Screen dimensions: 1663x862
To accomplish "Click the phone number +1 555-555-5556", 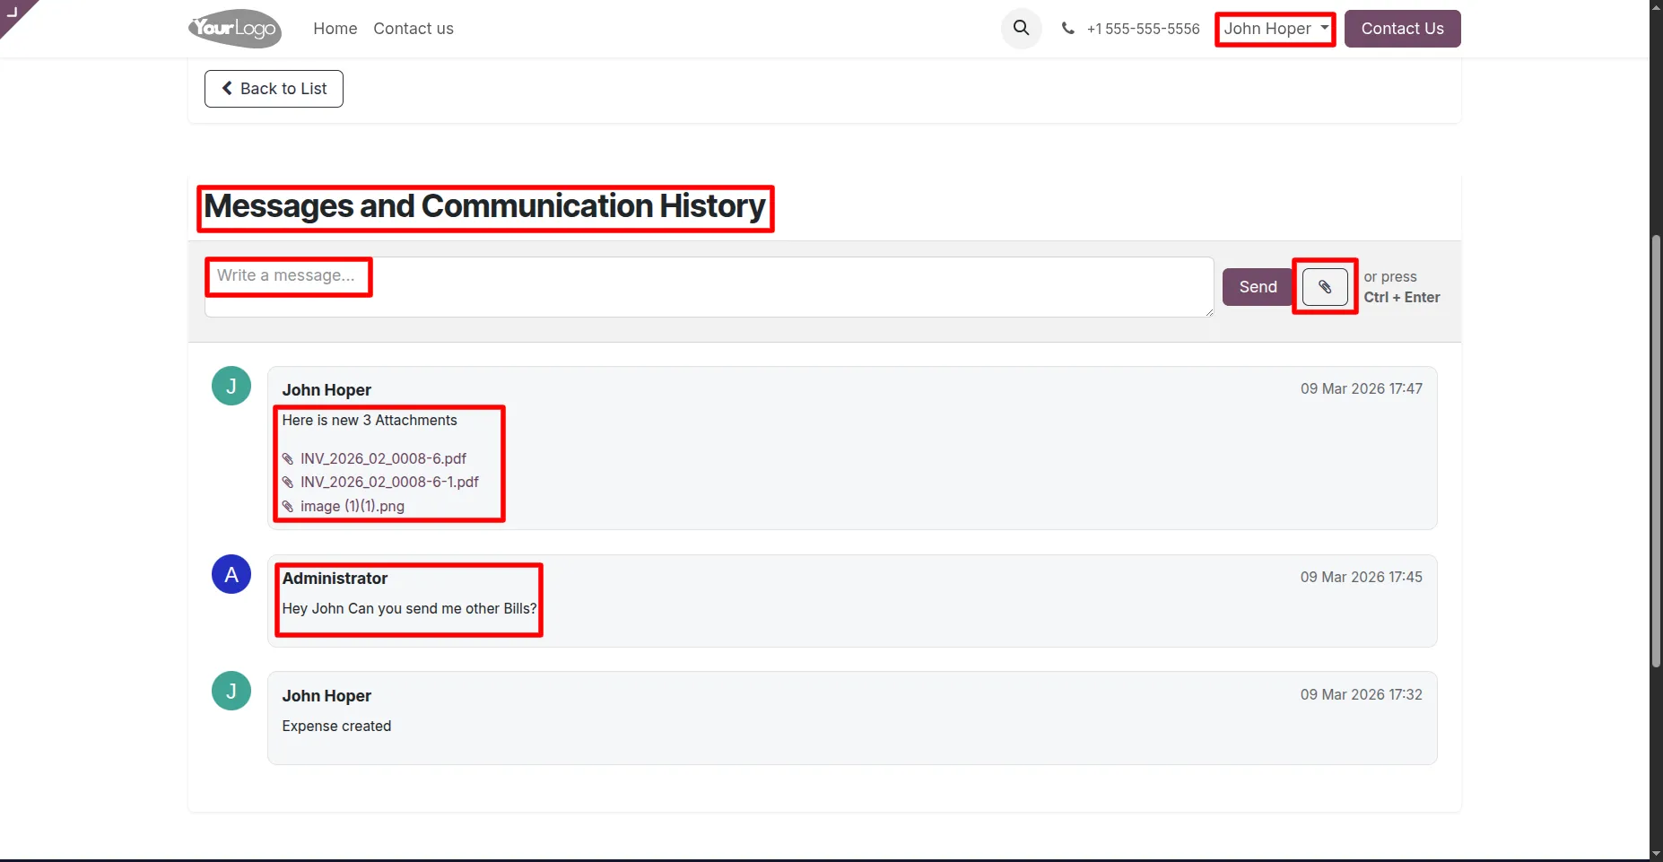I will point(1143,29).
